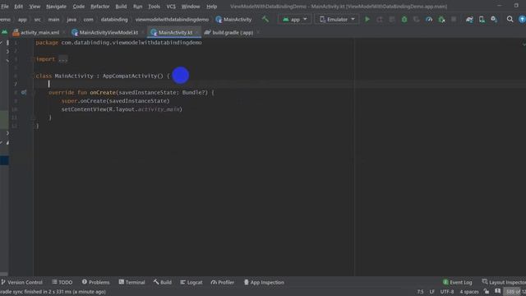The image size is (526, 296).
Task: Close the build.gradle (app) tab
Action: [x=258, y=33]
